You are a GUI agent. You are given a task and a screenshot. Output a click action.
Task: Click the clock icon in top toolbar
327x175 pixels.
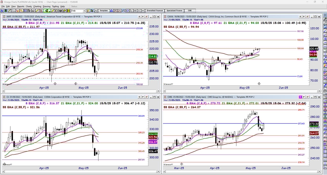[x=57, y=11]
